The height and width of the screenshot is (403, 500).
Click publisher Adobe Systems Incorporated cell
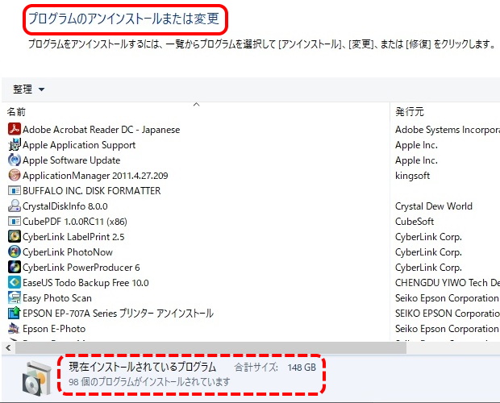[448, 130]
